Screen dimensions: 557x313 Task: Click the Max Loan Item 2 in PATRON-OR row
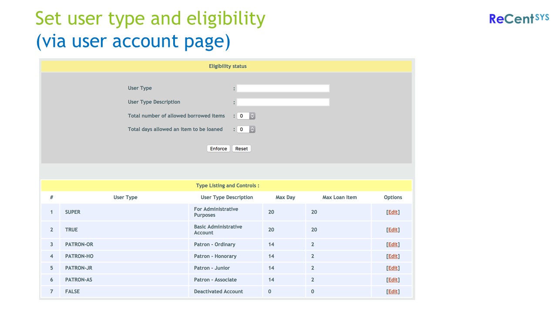pos(312,245)
